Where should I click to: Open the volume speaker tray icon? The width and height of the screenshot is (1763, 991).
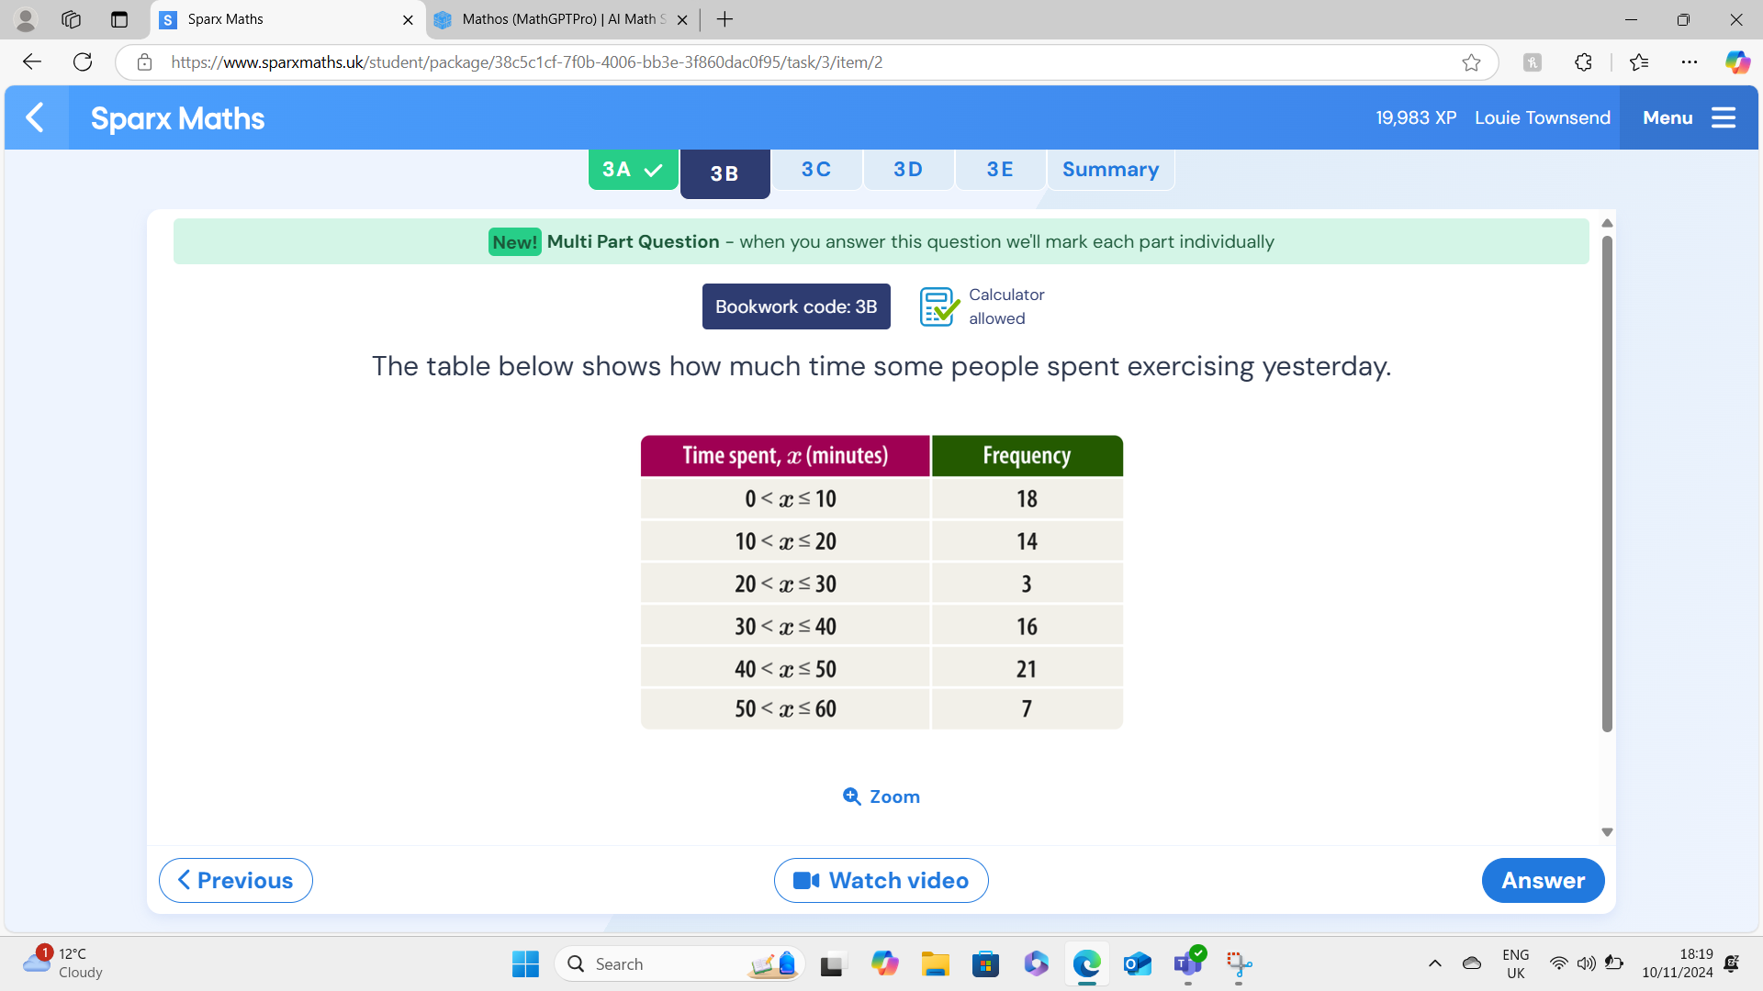click(1586, 963)
